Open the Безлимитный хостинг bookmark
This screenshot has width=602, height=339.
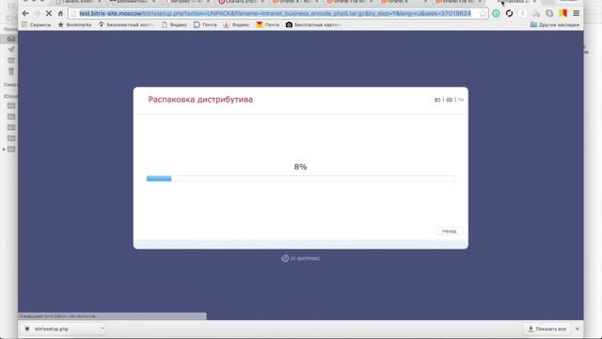tap(126, 24)
